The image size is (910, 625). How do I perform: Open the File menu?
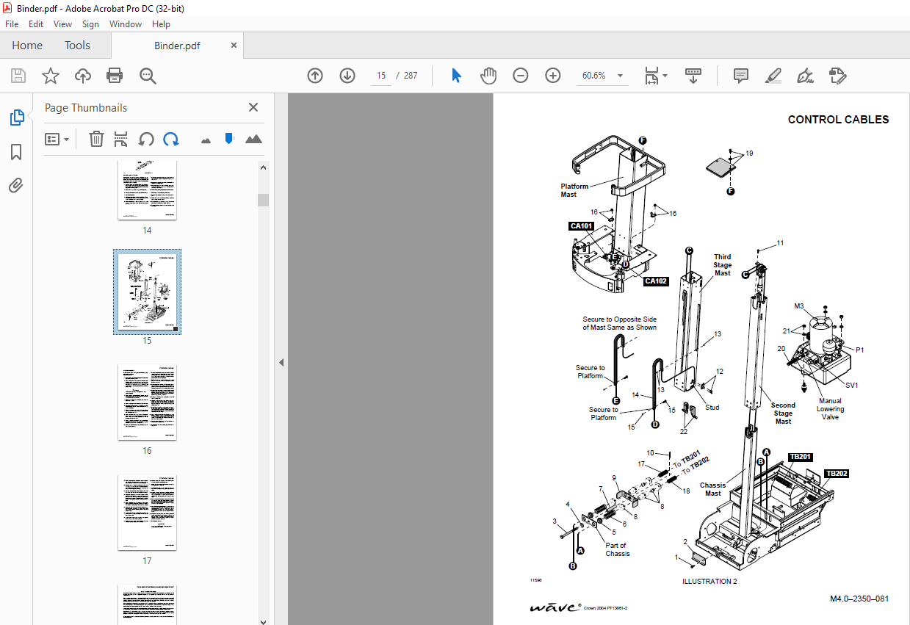[x=12, y=24]
